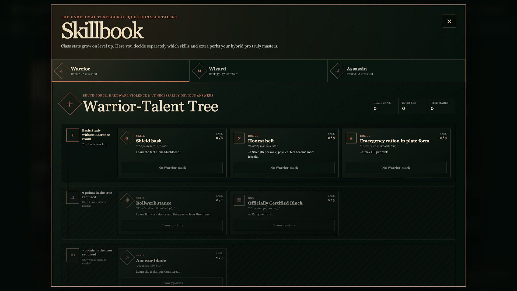517x291 pixels.
Task: Click the Assassin crescent moon icon
Action: tap(337, 71)
